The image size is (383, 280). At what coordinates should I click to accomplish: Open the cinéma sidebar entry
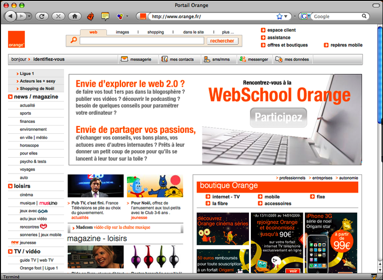[x=26, y=195]
